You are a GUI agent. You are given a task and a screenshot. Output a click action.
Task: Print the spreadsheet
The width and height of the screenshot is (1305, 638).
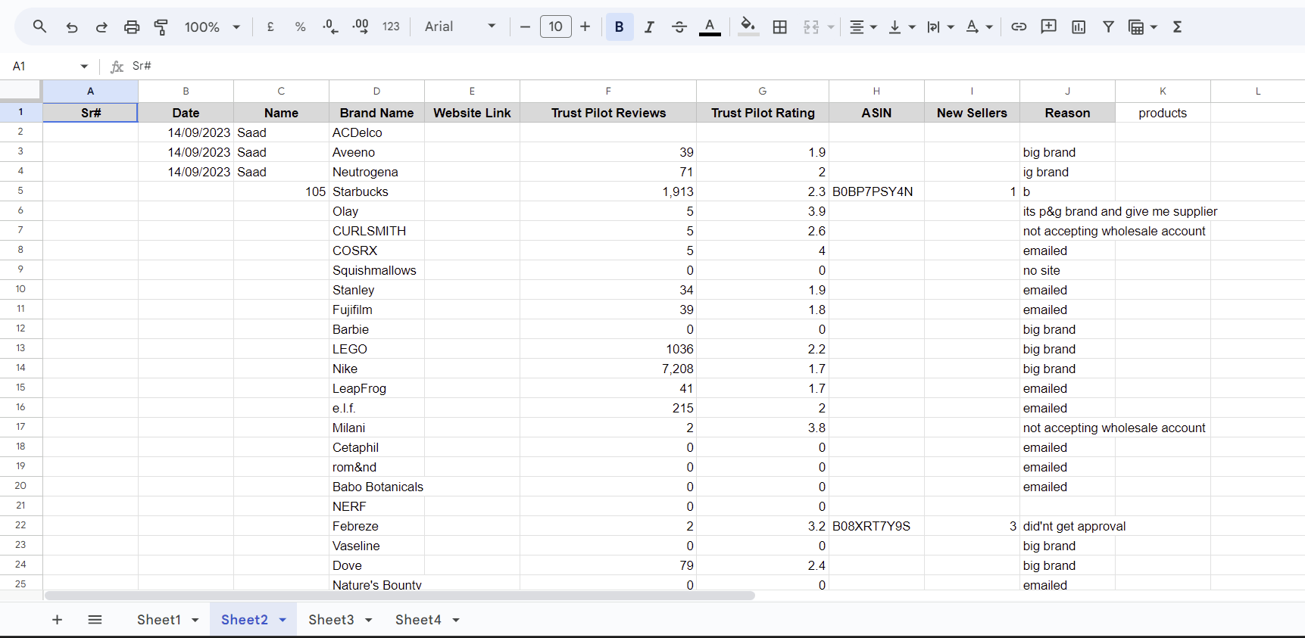coord(132,26)
